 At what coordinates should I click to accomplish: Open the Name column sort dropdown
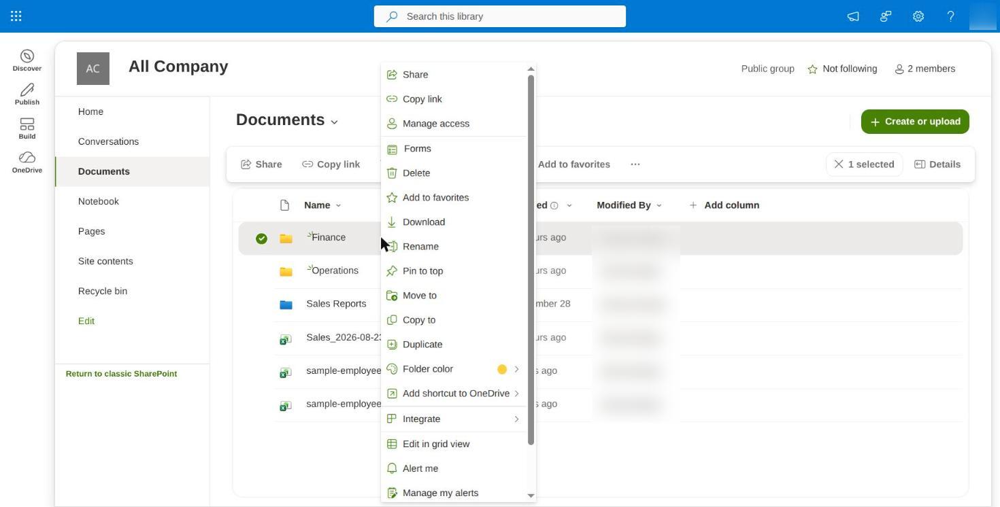(338, 205)
